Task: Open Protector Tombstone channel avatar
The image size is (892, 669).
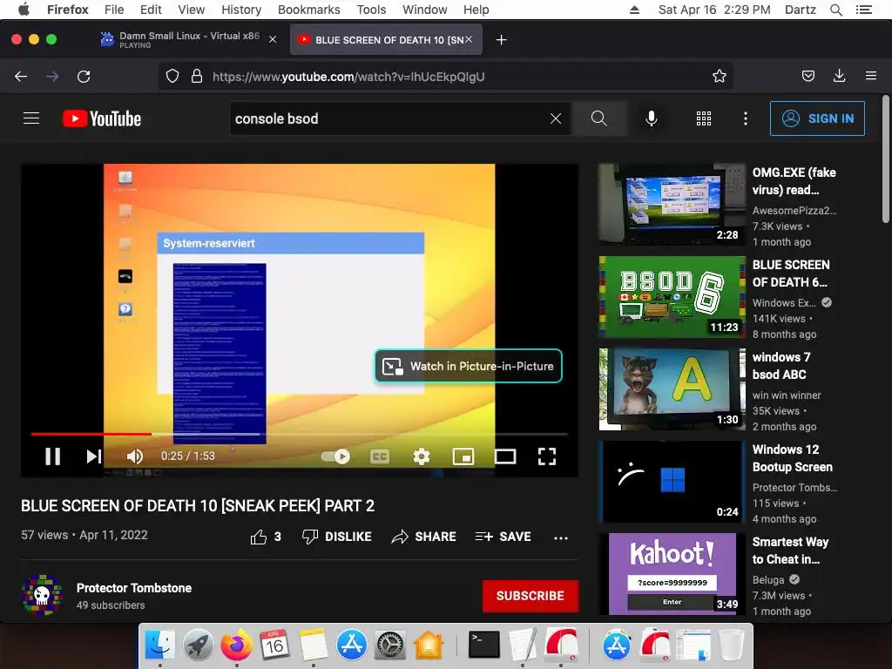Action: [x=42, y=596]
